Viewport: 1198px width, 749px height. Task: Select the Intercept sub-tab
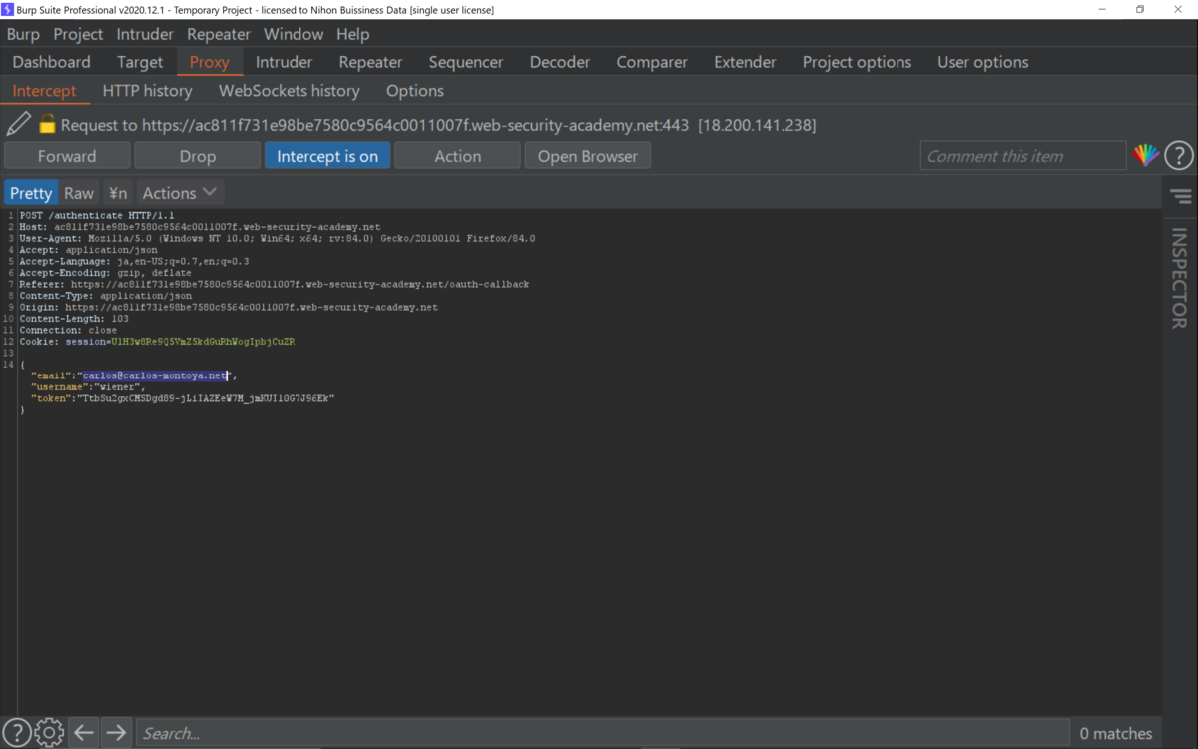tap(44, 90)
